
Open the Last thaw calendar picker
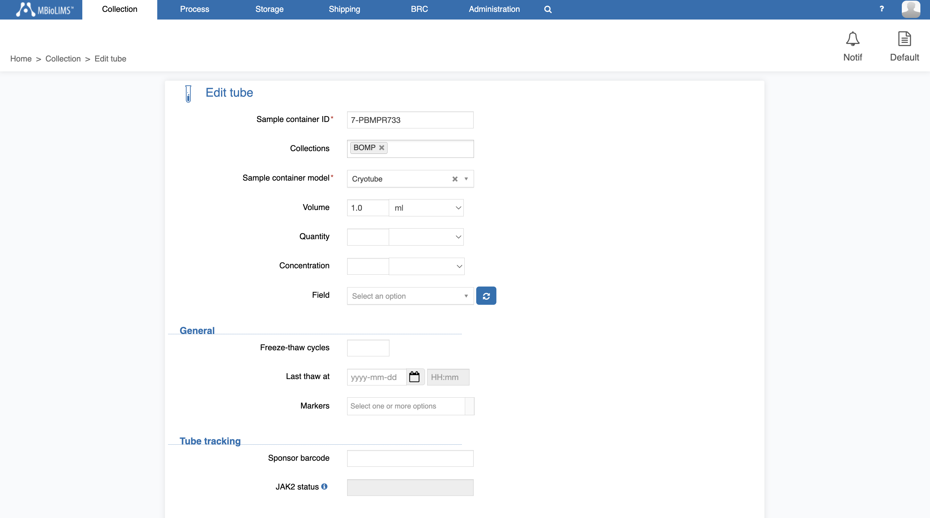click(x=414, y=377)
